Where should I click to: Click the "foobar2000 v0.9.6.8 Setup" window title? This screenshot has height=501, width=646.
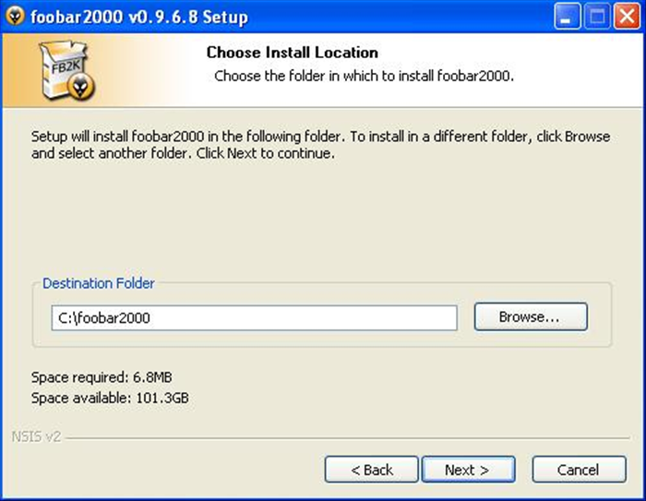[x=139, y=17]
